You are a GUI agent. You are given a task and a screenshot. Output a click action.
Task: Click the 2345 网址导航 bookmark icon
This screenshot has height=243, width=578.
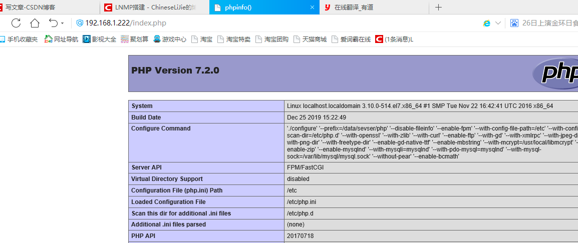pos(48,39)
